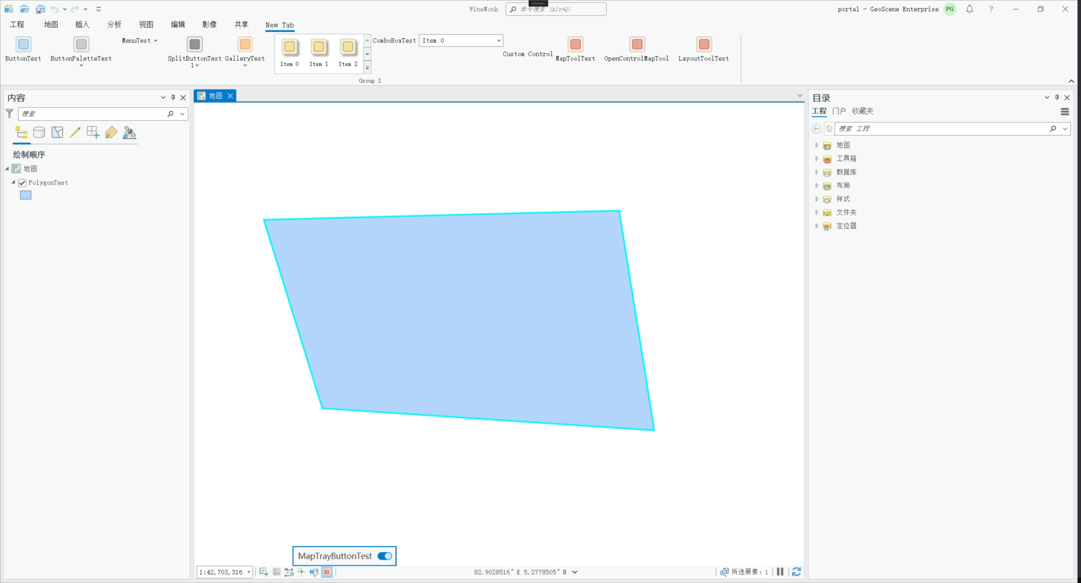Image resolution: width=1081 pixels, height=583 pixels.
Task: Open the 工程 menu tab
Action: 17,25
